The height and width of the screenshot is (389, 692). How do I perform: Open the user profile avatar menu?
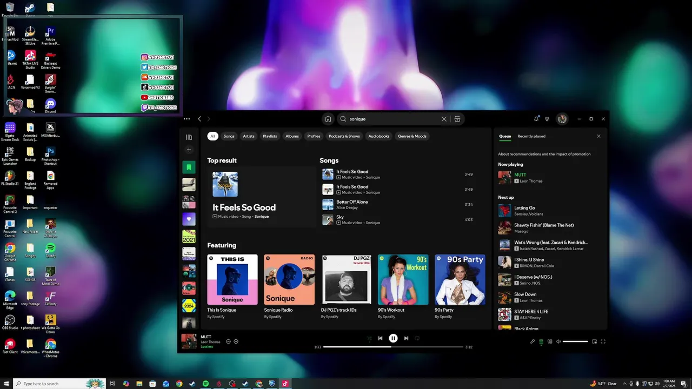pos(562,119)
